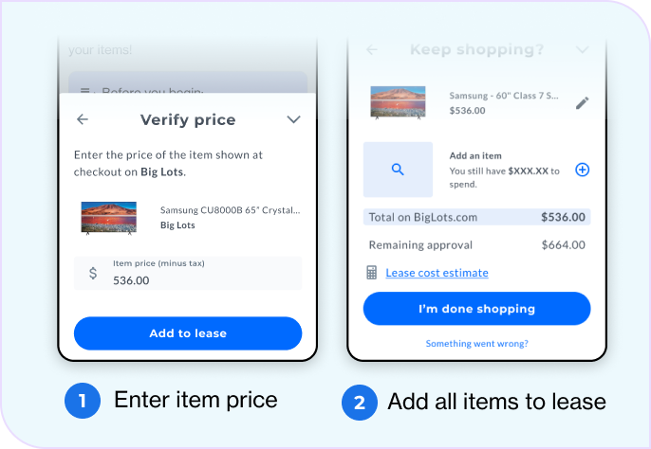This screenshot has height=449, width=651.
Task: Open the Lease cost estimate link
Action: [437, 273]
